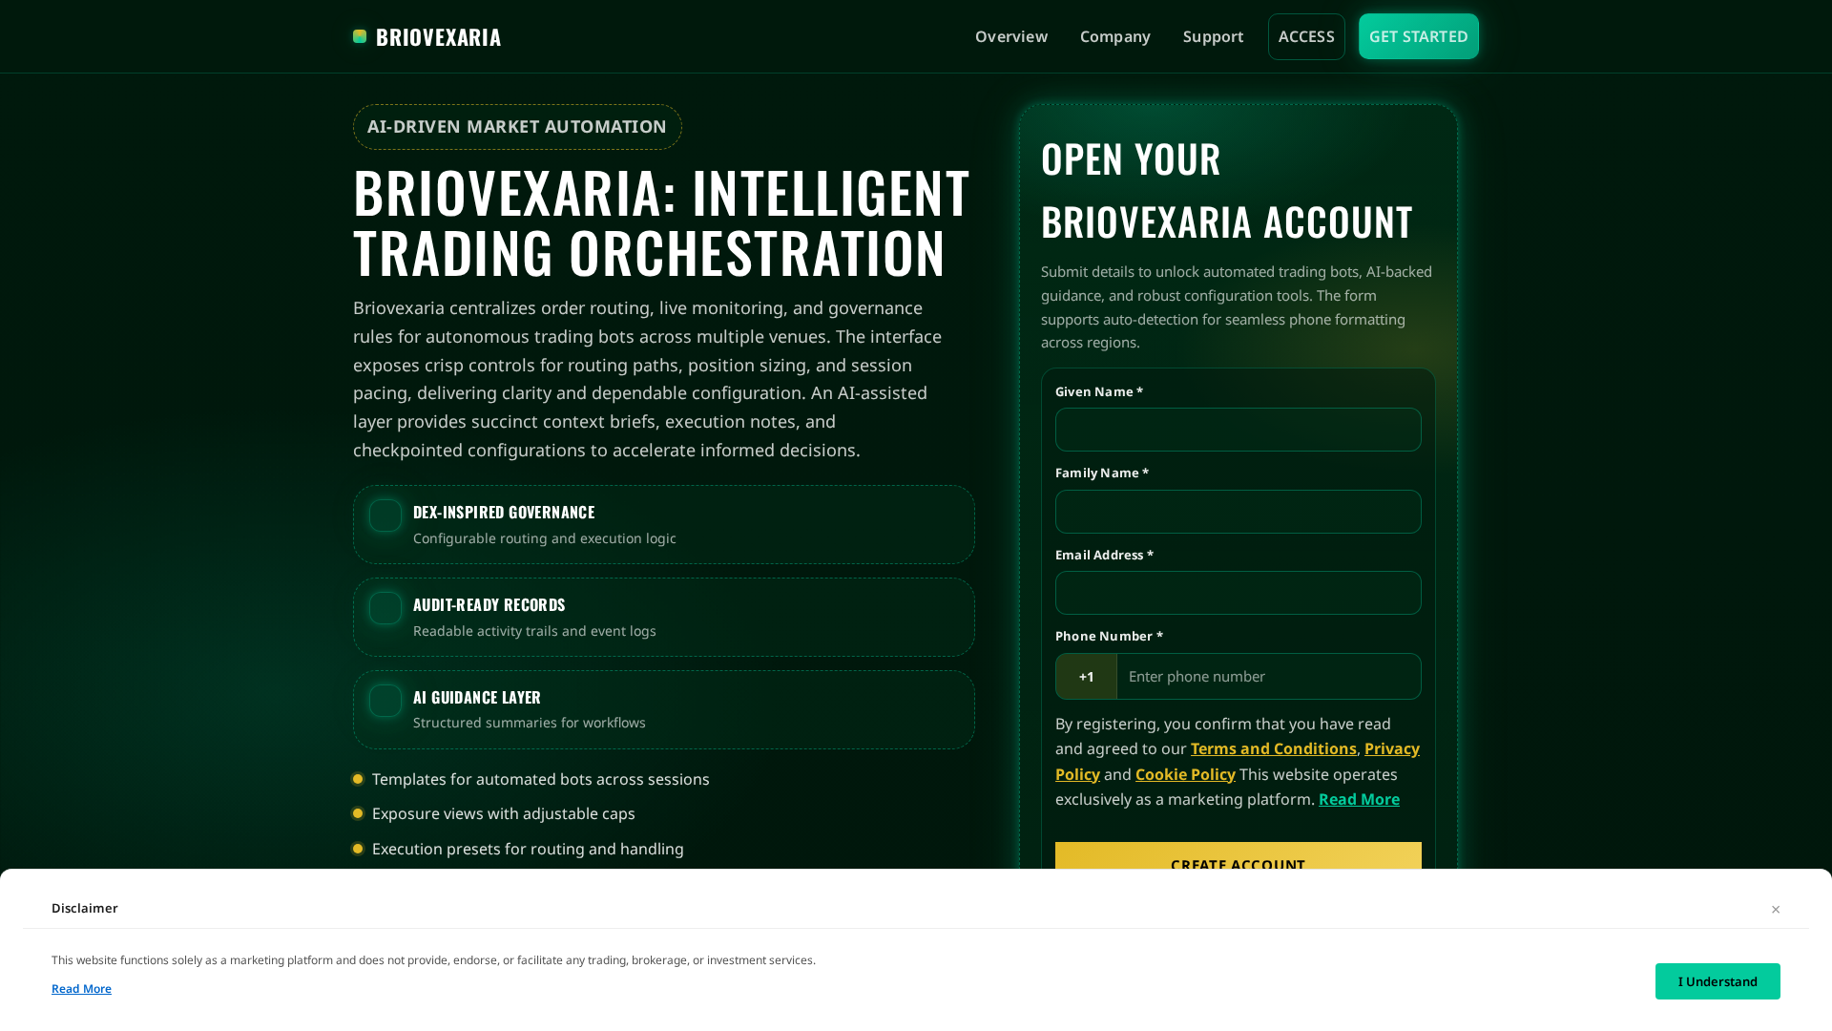1832x1031 pixels.
Task: Close the Disclaimer banner with X
Action: [1776, 909]
